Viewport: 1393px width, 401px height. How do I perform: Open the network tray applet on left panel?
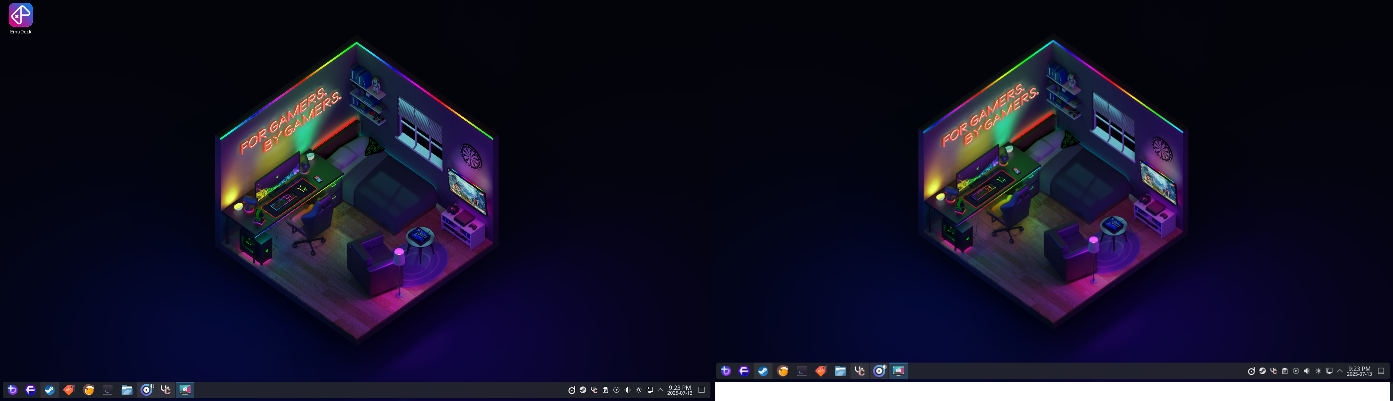point(650,389)
